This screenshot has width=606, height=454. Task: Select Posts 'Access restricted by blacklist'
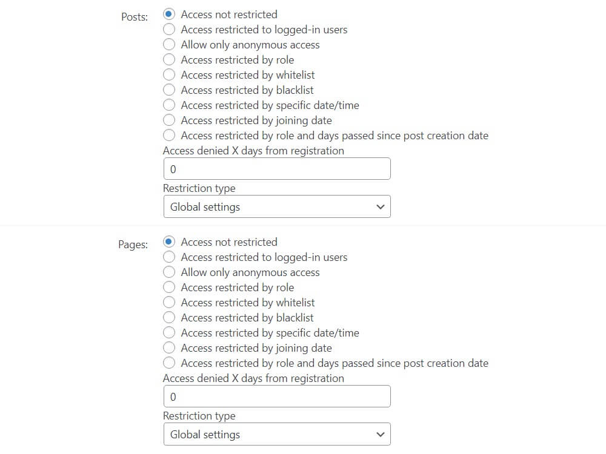click(x=170, y=90)
